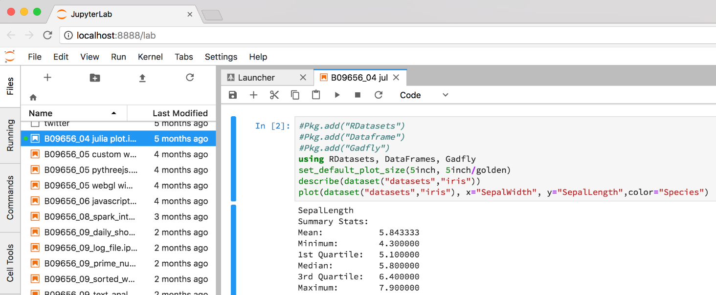Create a new folder in file browser
Viewport: 716px width, 295px height.
tap(95, 77)
